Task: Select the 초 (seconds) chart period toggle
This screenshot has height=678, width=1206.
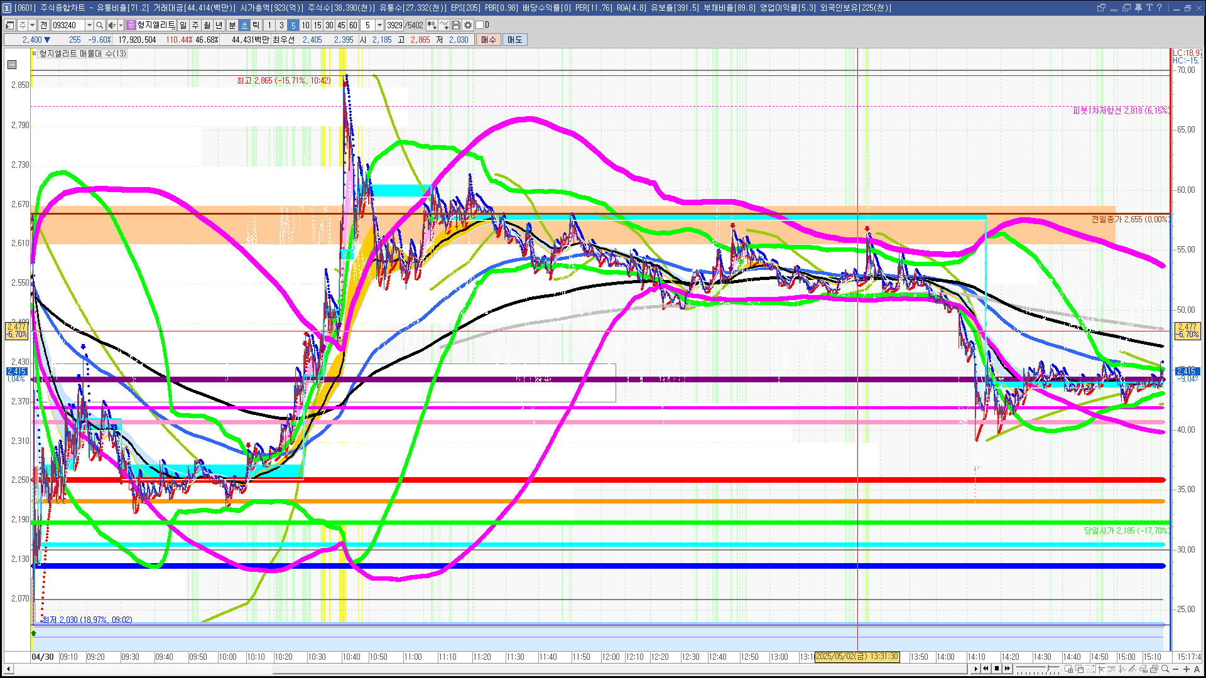Action: [x=244, y=25]
